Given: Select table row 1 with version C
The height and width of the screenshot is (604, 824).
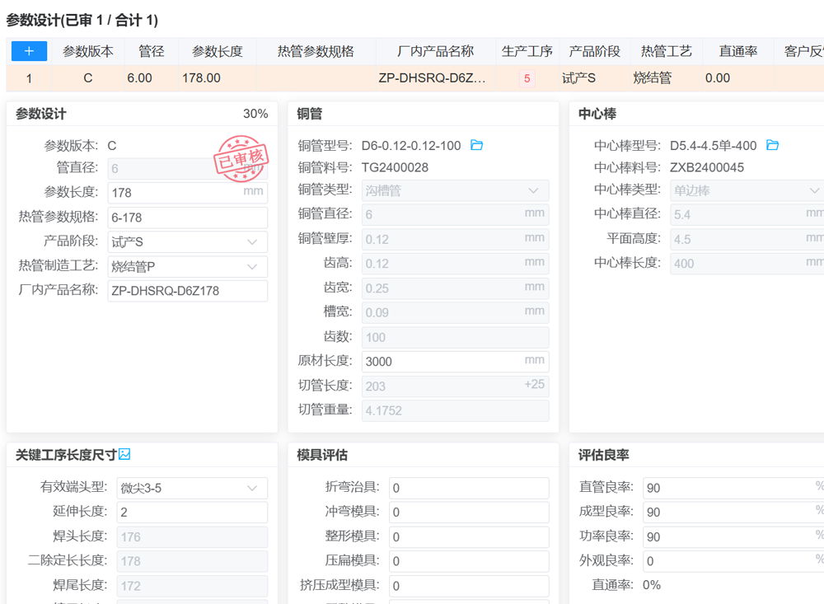Looking at the screenshot, I should click(x=88, y=78).
